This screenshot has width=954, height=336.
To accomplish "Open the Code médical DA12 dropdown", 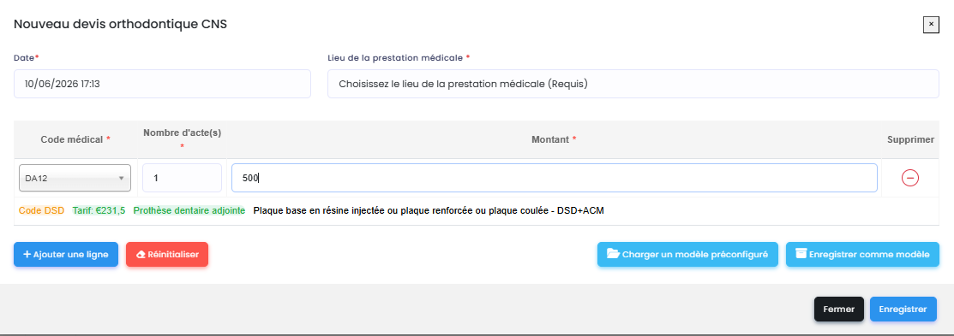I will [75, 179].
